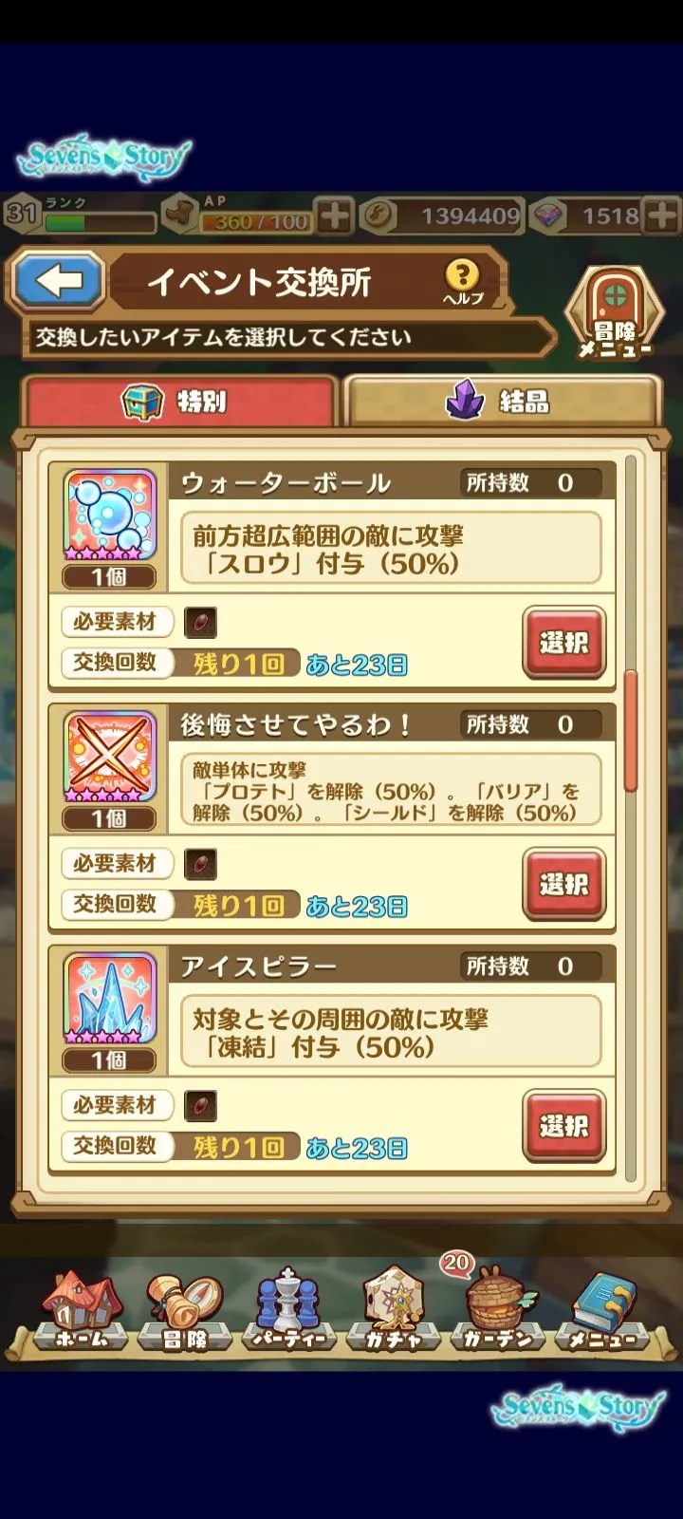Image resolution: width=683 pixels, height=1519 pixels.
Task: Open the ヘルプ help question-mark icon
Action: point(463,282)
